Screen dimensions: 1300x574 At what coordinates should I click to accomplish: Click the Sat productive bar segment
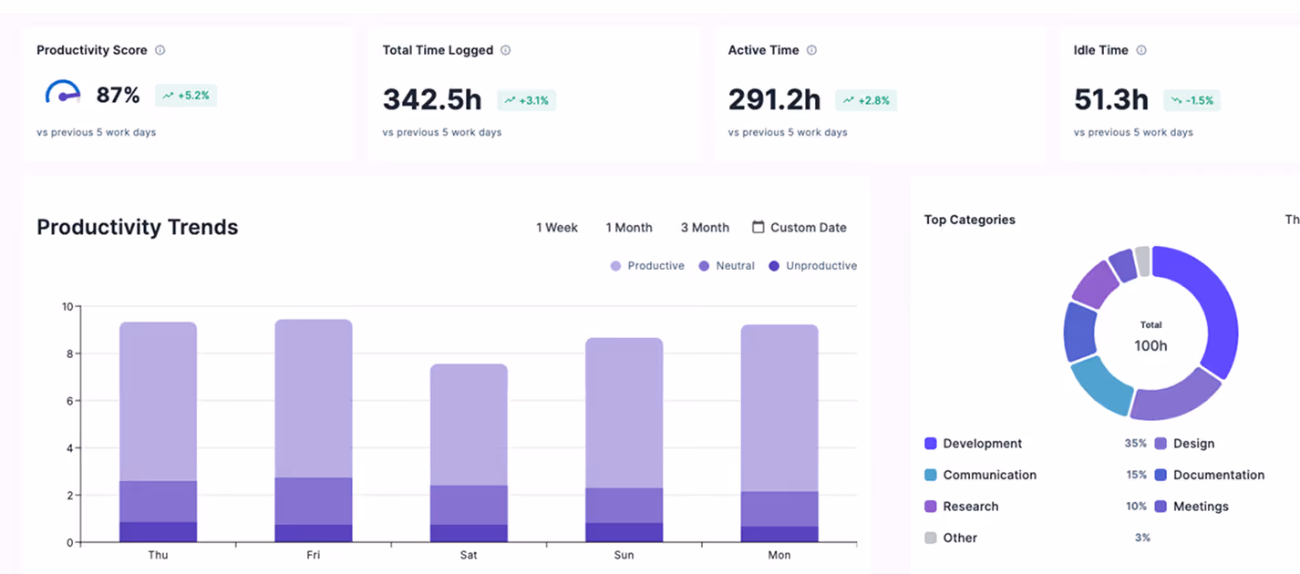pos(469,425)
